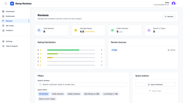The image size is (183, 103).
Task: Open Help & Support
Action: (x=15, y=46)
